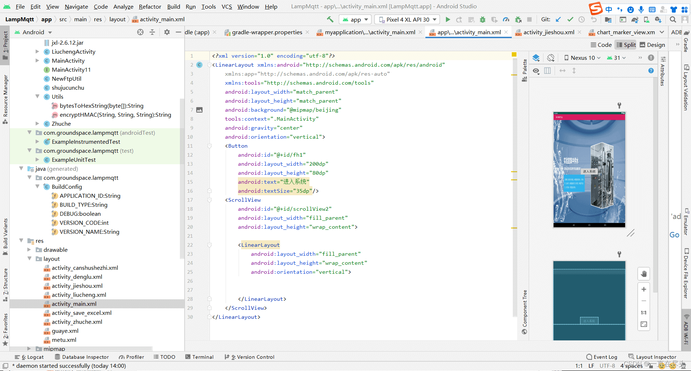This screenshot has width=691, height=371.
Task: Hide the Project panel with minus icon
Action: (178, 32)
